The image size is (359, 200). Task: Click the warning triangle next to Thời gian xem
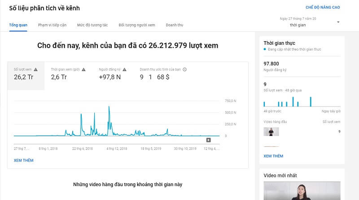[x=83, y=69]
